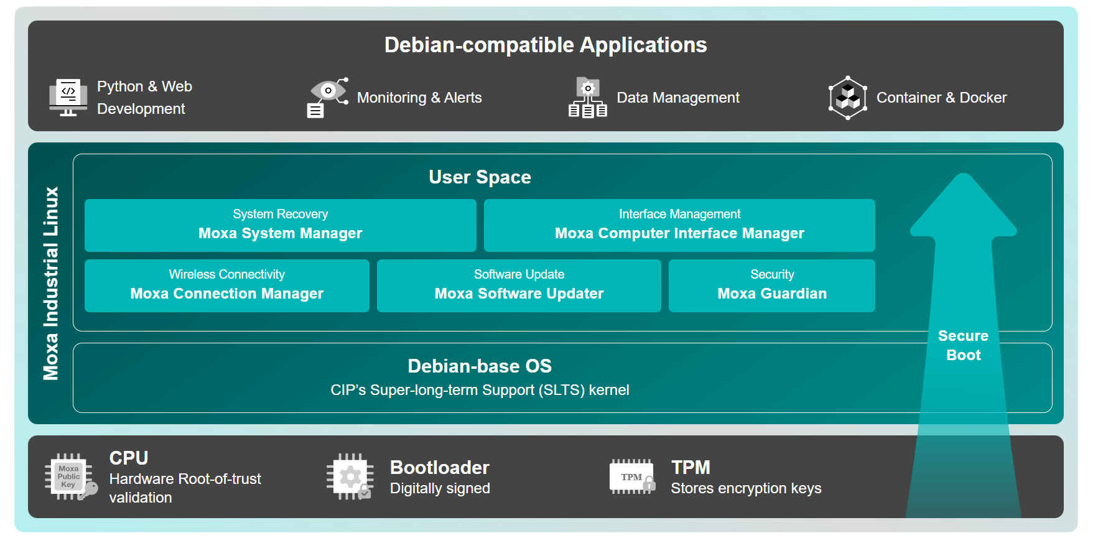Select the Moxa System Manager box

pos(280,225)
